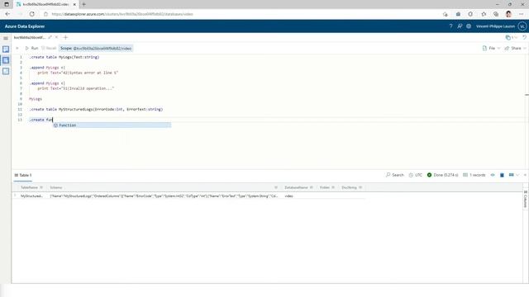
Task: Click the browser address bar
Action: (x=122, y=14)
